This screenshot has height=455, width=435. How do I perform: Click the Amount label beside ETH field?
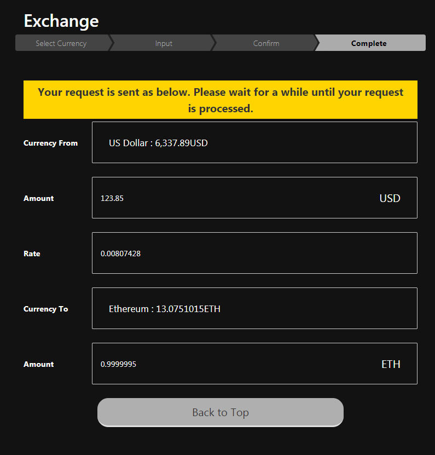(x=38, y=364)
